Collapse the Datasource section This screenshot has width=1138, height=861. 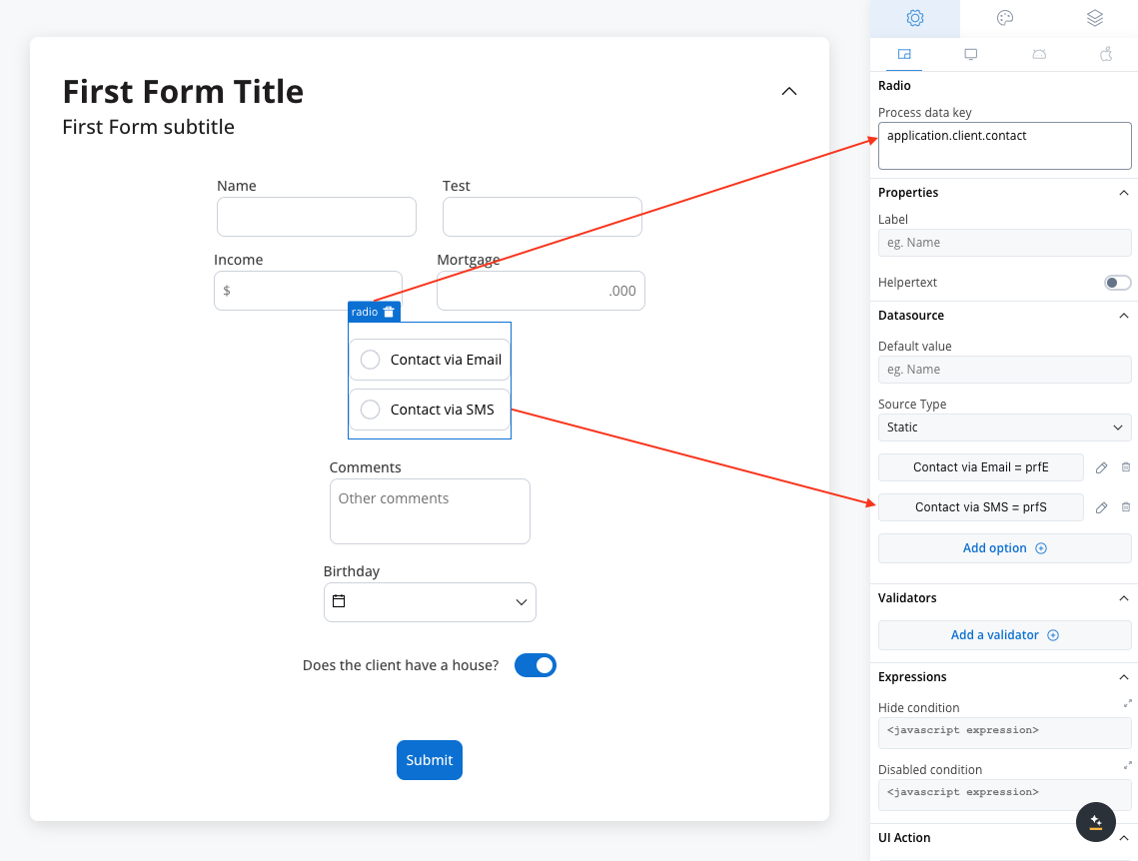[1123, 316]
